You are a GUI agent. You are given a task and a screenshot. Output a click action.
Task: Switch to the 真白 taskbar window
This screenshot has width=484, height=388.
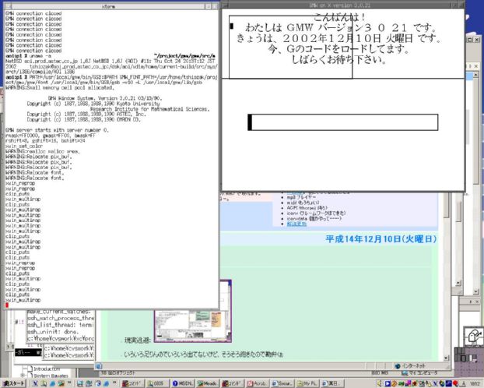(332, 383)
